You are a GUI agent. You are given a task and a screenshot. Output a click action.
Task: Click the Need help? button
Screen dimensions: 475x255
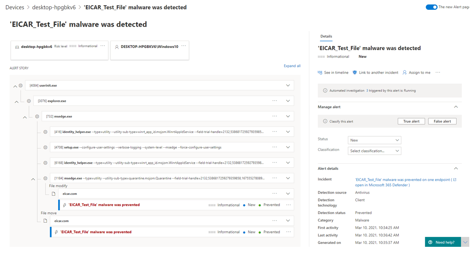tap(443, 242)
